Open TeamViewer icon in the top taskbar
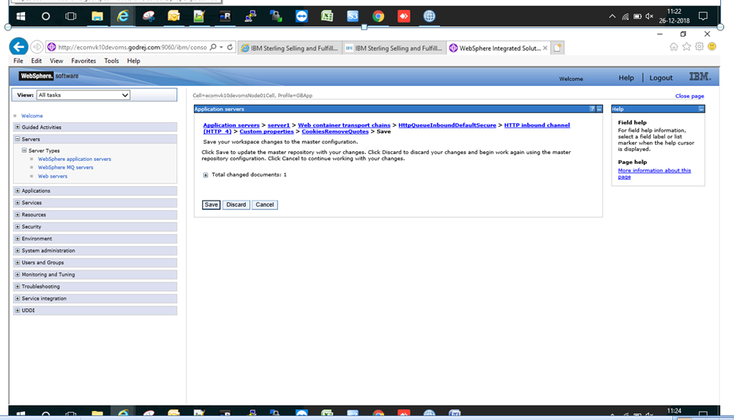Image resolution: width=734 pixels, height=420 pixels. coord(301,17)
